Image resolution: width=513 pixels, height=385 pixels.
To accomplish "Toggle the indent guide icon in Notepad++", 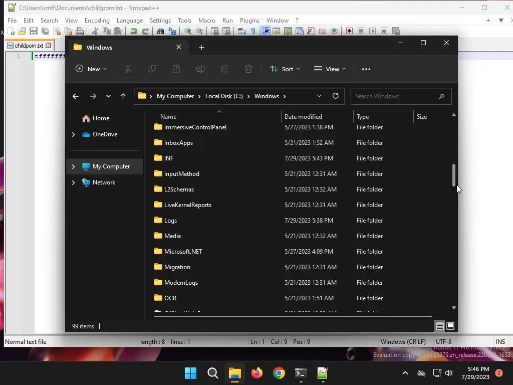I will coord(266,31).
